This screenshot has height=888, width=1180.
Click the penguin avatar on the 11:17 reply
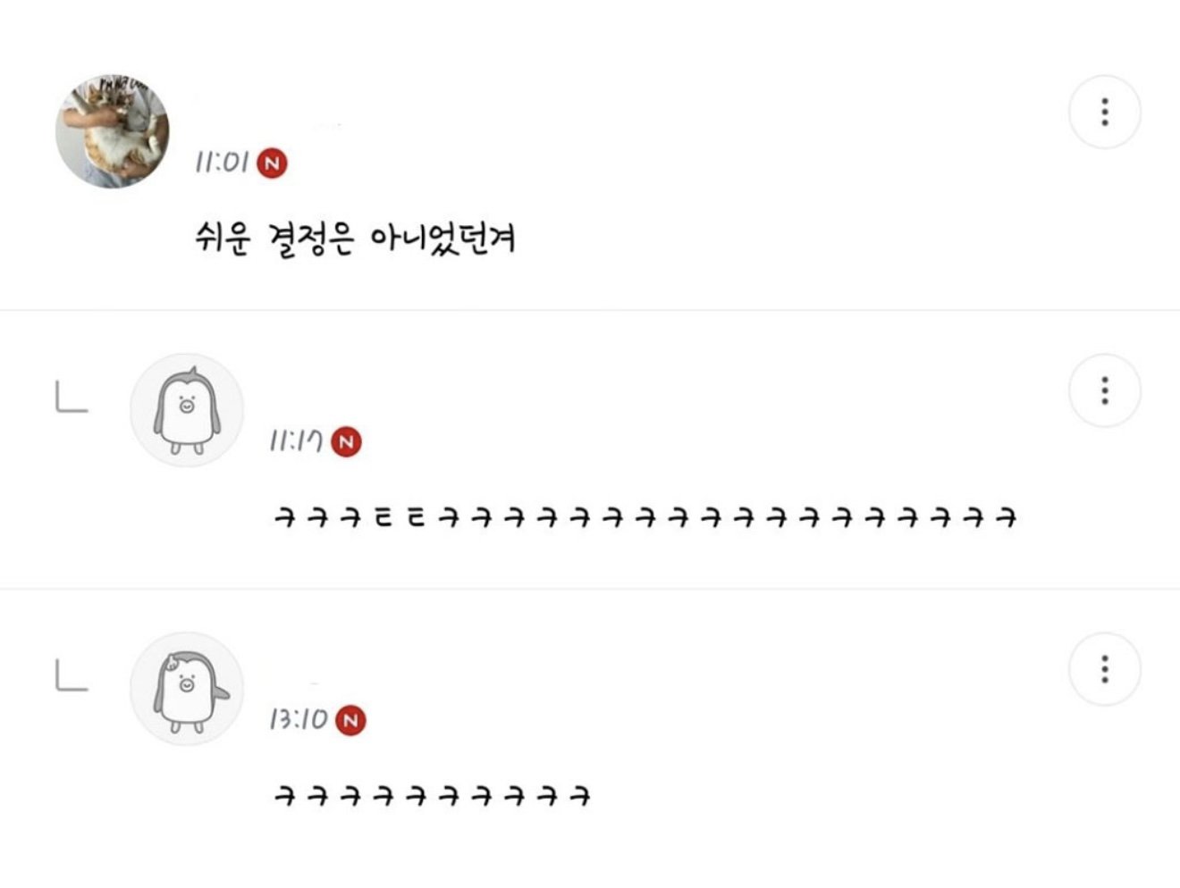[x=187, y=410]
